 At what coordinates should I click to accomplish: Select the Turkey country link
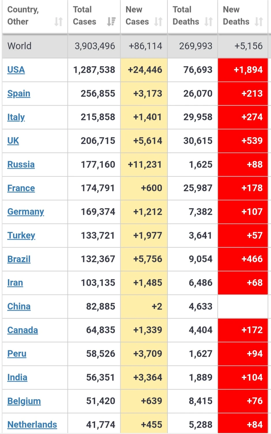(21, 235)
